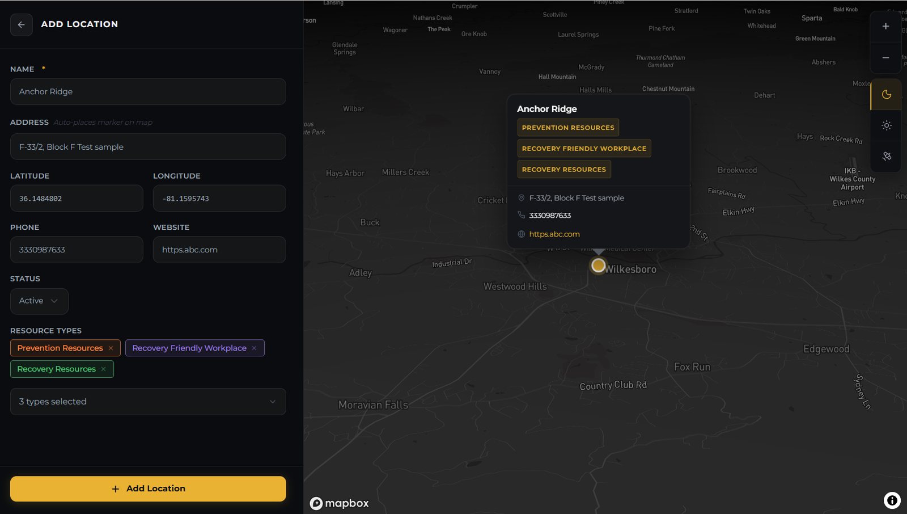Open https.abc.com link in map popup
907x514 pixels.
pos(554,234)
